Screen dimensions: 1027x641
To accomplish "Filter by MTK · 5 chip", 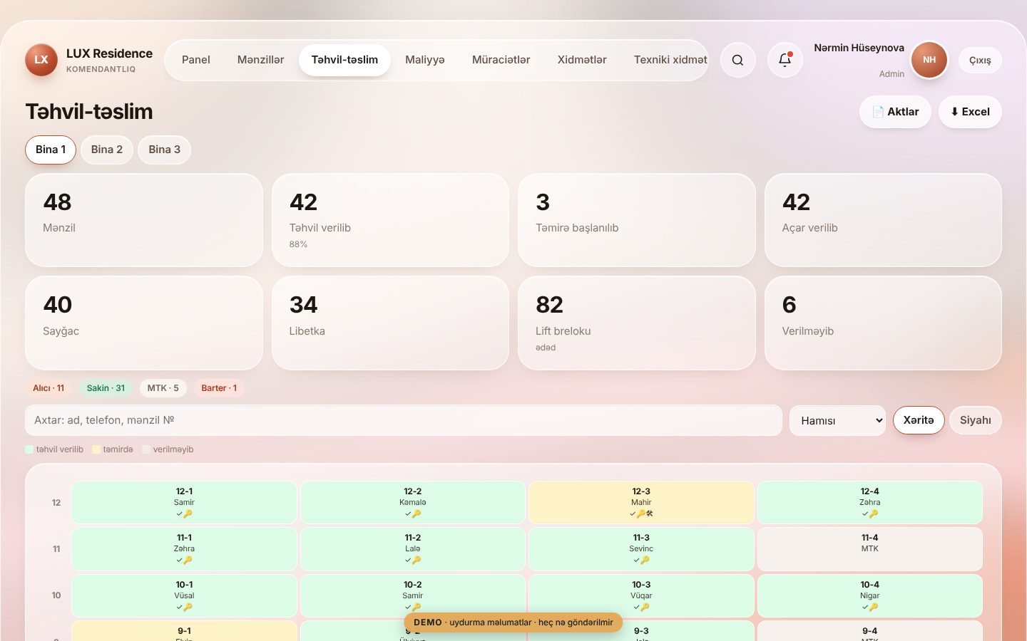I will pyautogui.click(x=163, y=388).
